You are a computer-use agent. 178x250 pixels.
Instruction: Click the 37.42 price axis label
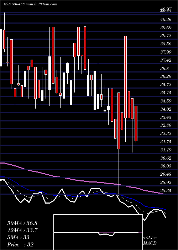166,60
